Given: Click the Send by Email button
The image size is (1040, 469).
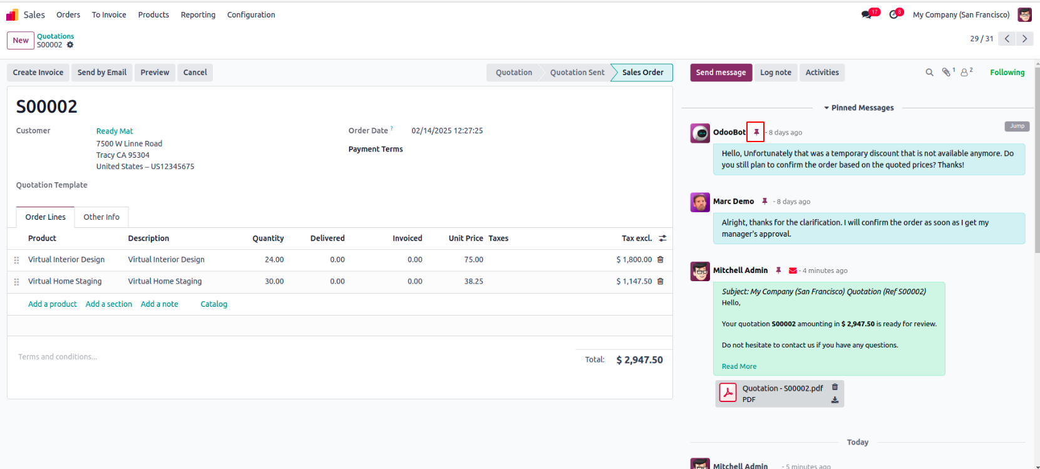Looking at the screenshot, I should pyautogui.click(x=102, y=73).
